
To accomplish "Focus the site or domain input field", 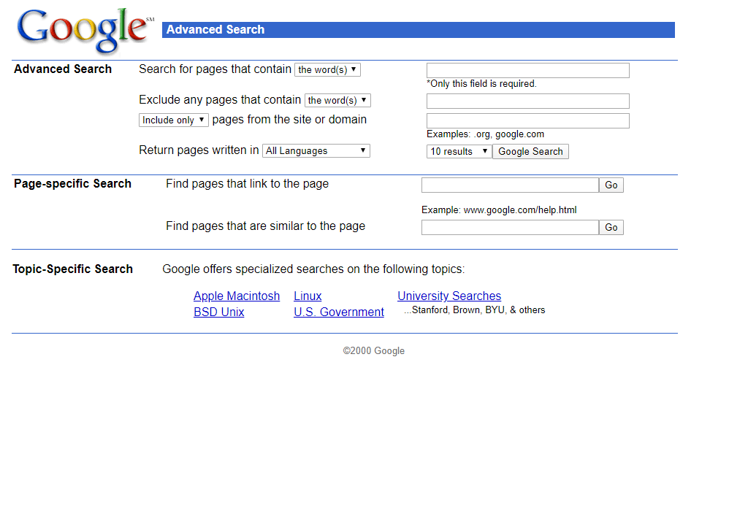I will [x=528, y=121].
